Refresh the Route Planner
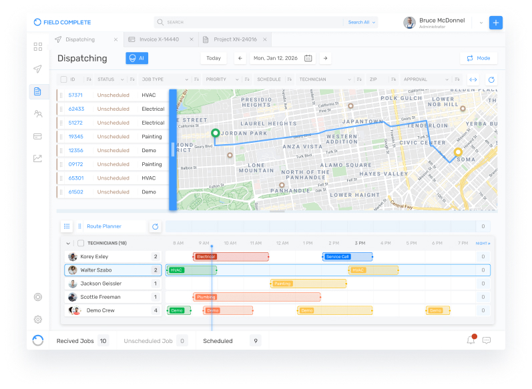 156,227
